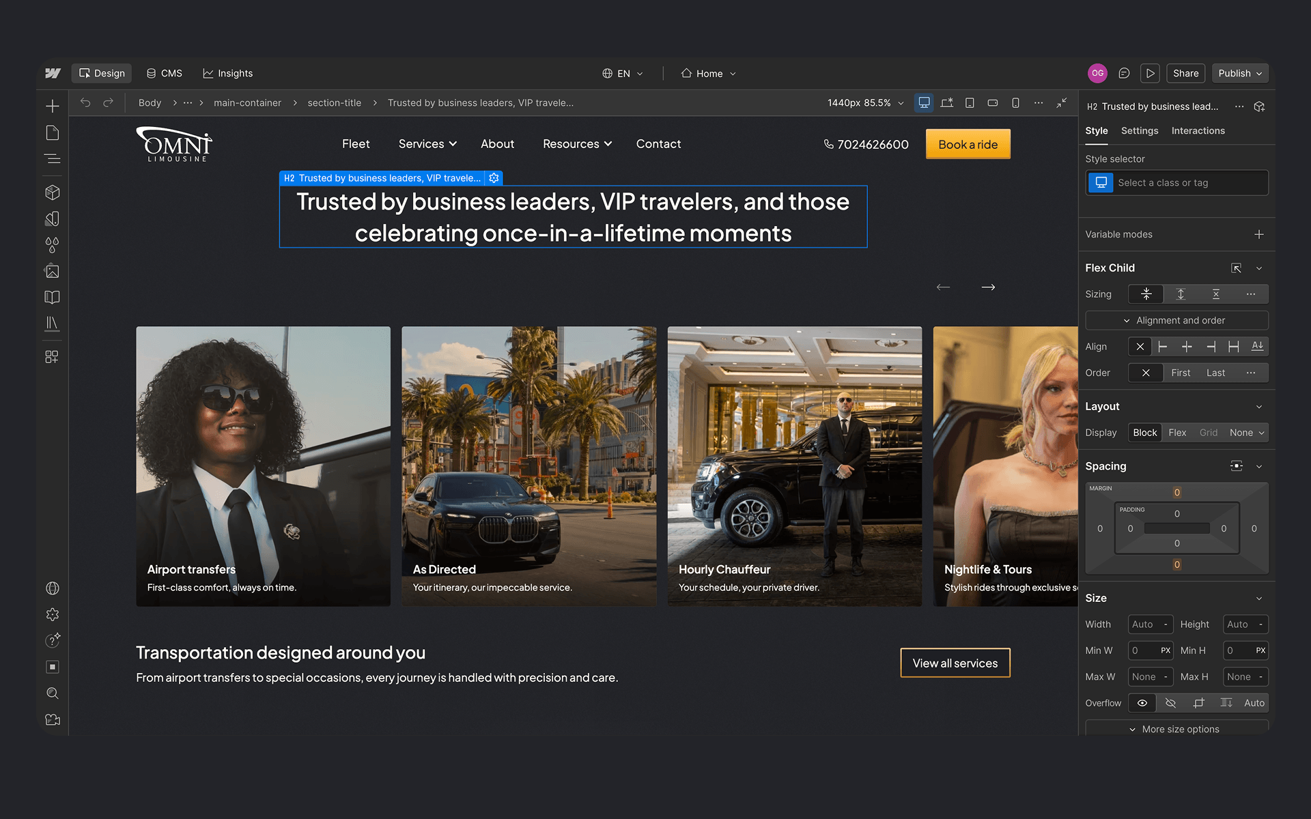The height and width of the screenshot is (819, 1311).
Task: Click the square canvas guide icon
Action: (x=53, y=667)
